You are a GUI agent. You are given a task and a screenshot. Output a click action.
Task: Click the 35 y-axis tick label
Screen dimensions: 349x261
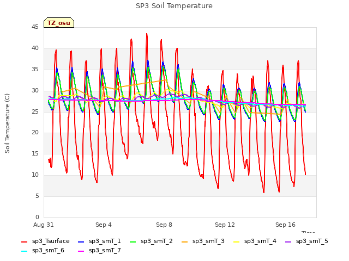tap(35, 70)
